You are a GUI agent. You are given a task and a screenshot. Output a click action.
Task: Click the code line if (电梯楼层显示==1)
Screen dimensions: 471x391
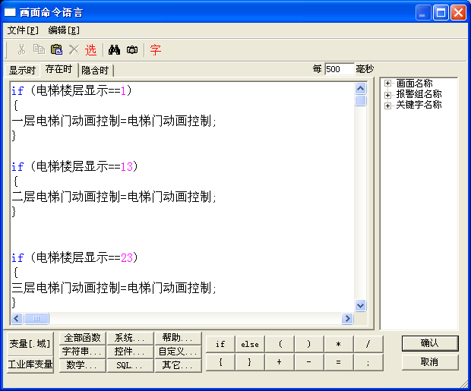(x=71, y=90)
